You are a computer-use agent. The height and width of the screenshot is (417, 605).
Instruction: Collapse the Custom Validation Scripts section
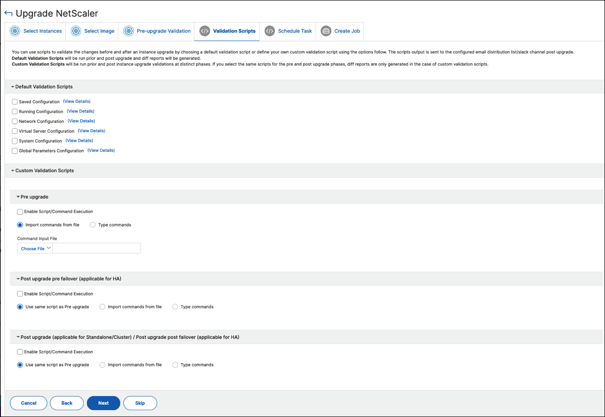tap(13, 171)
